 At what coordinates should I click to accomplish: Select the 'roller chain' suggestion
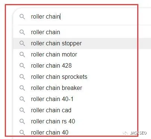82,32
